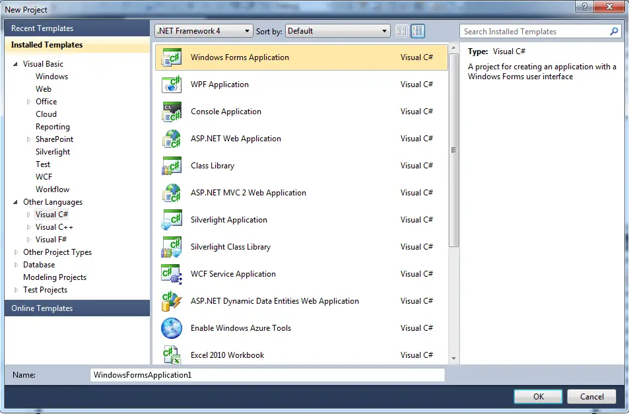Choose the "Silverlight Class Library" template name
This screenshot has height=414, width=629.
pyautogui.click(x=230, y=247)
